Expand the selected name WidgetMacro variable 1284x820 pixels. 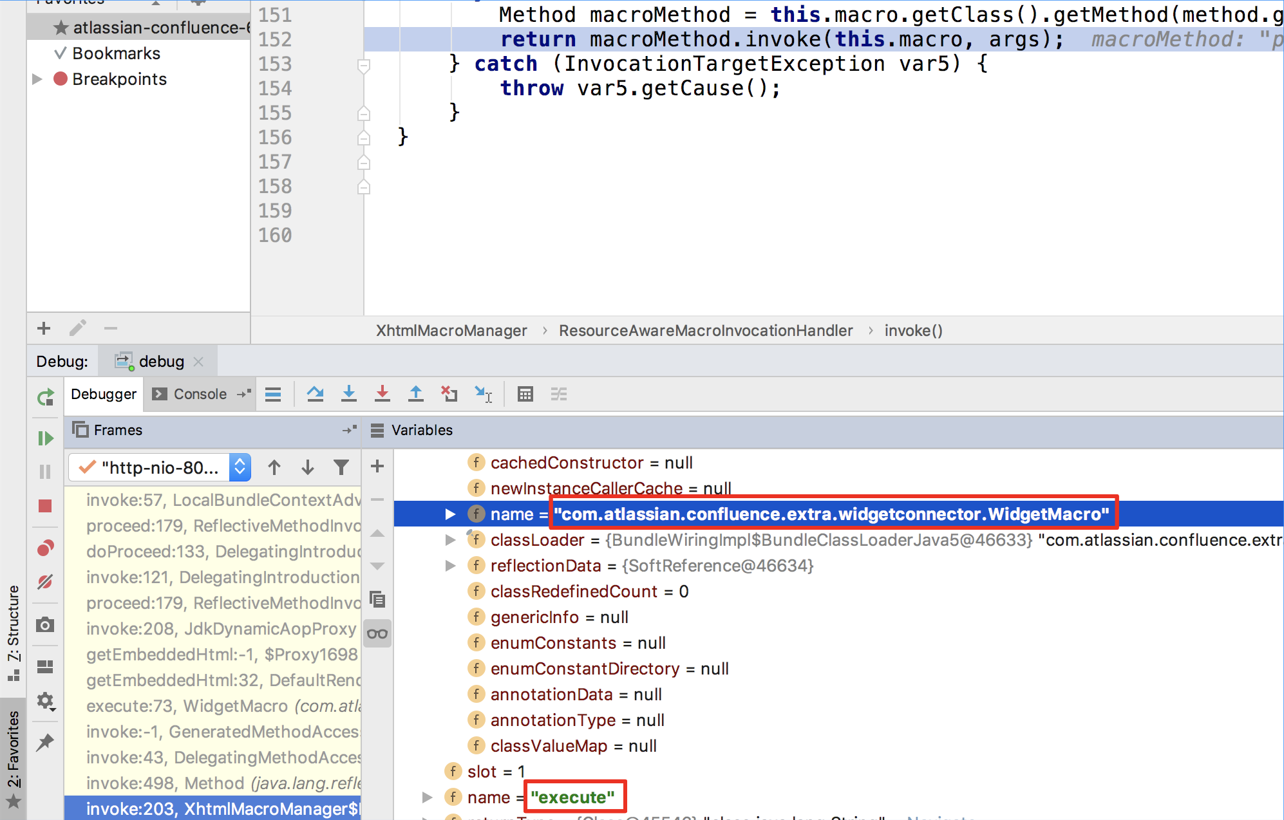click(450, 514)
